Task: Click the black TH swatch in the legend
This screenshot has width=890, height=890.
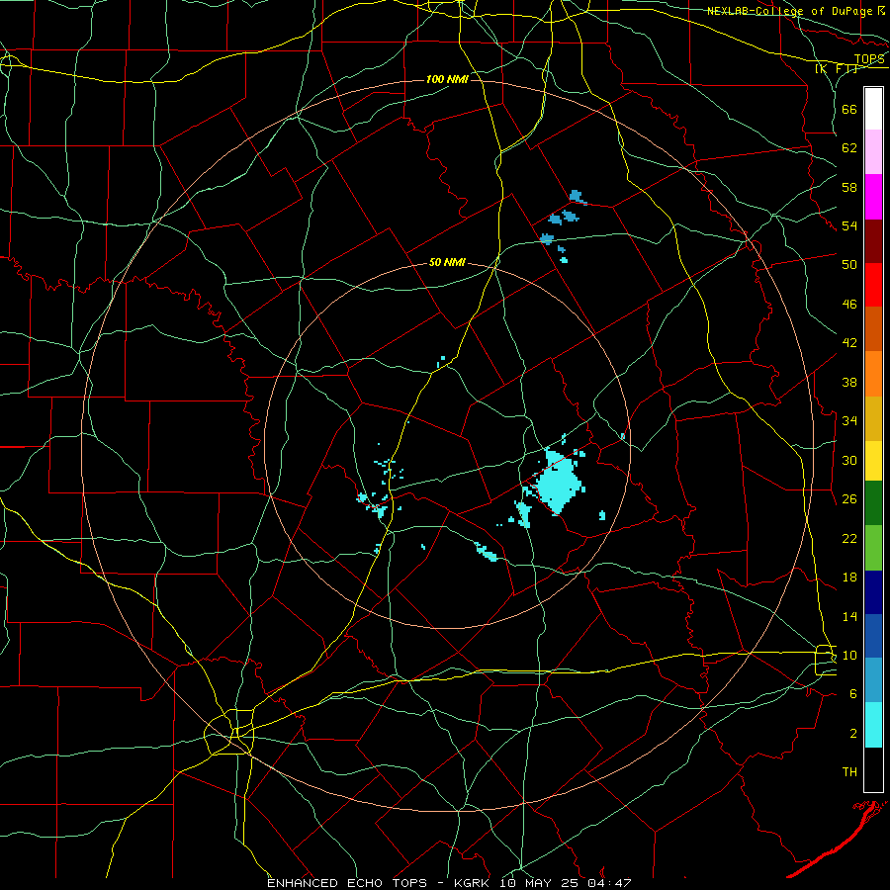Action: [x=873, y=769]
